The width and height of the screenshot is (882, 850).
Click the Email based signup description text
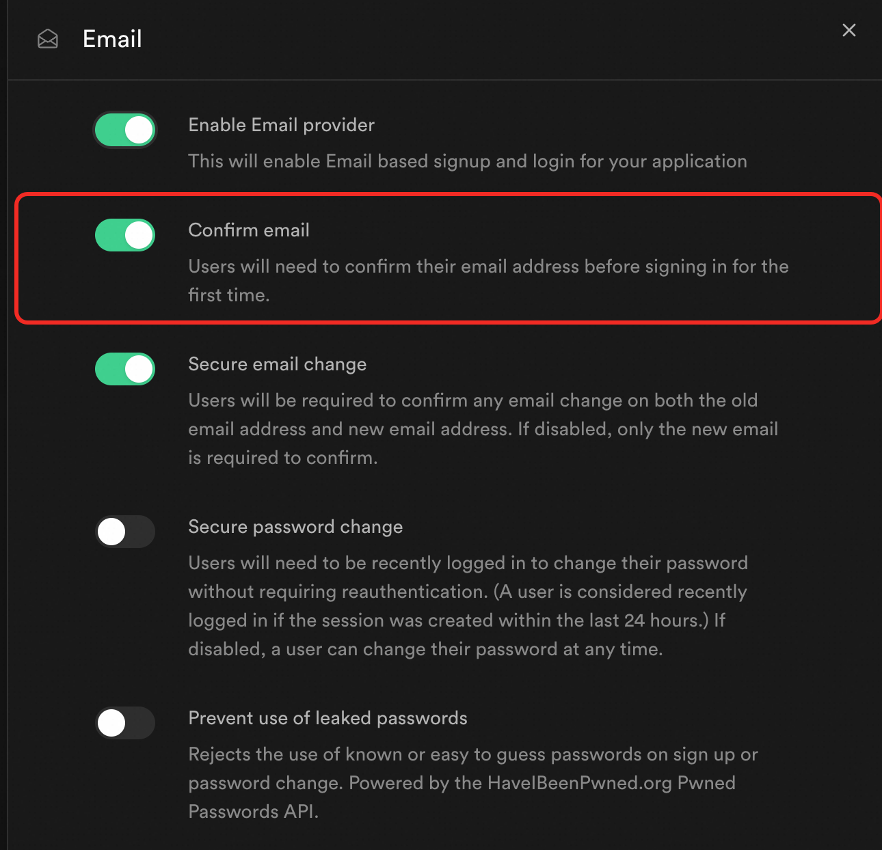(467, 161)
